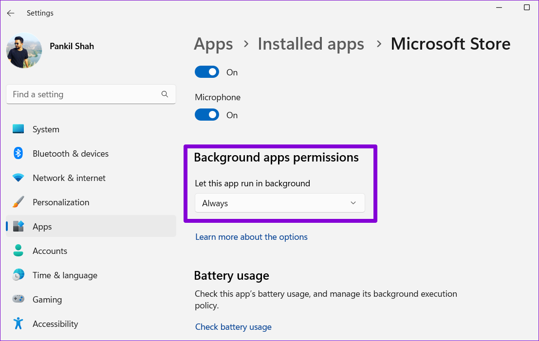The height and width of the screenshot is (341, 539).
Task: Minimize the Settings window
Action: coord(499,8)
